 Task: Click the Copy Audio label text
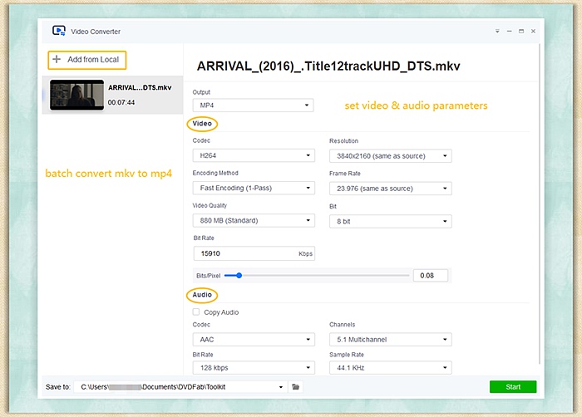click(x=221, y=312)
